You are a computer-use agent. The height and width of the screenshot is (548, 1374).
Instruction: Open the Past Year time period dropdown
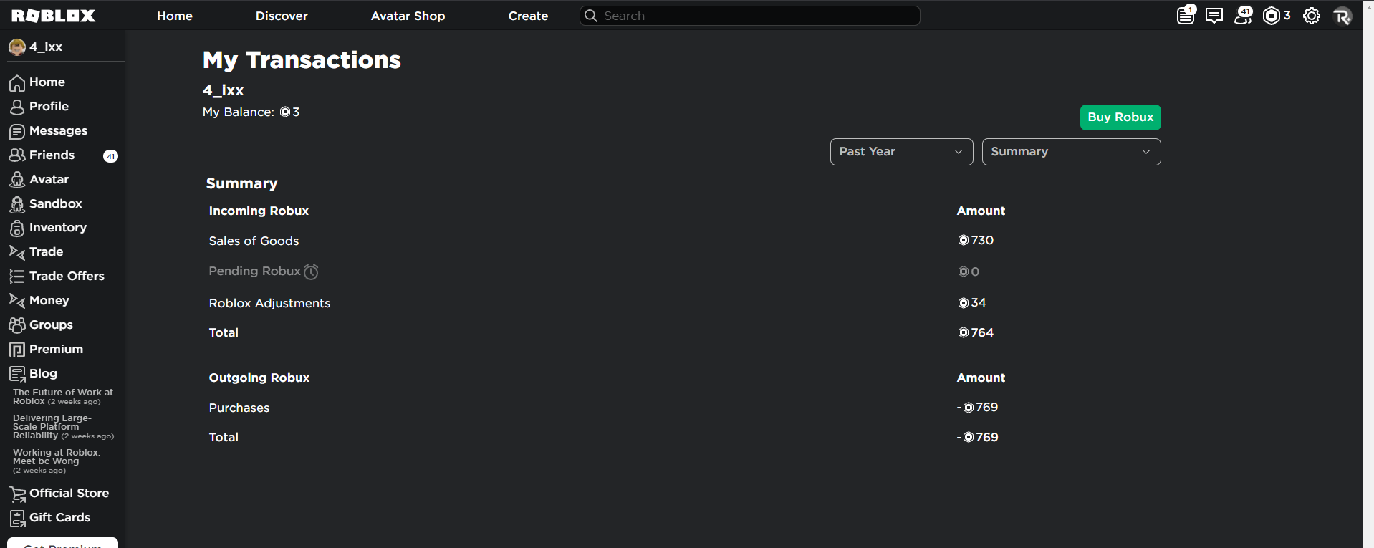point(901,152)
